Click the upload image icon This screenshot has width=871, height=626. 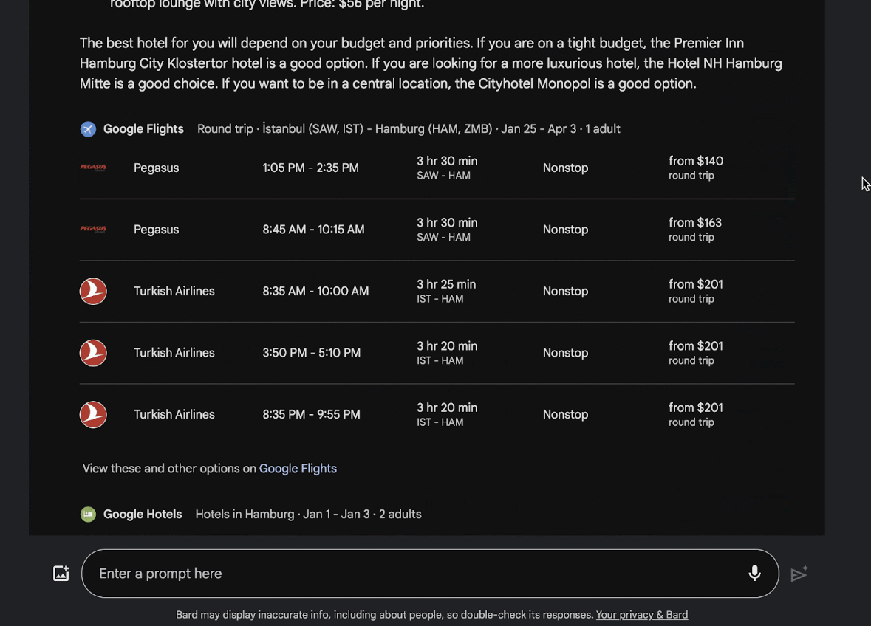click(x=61, y=574)
